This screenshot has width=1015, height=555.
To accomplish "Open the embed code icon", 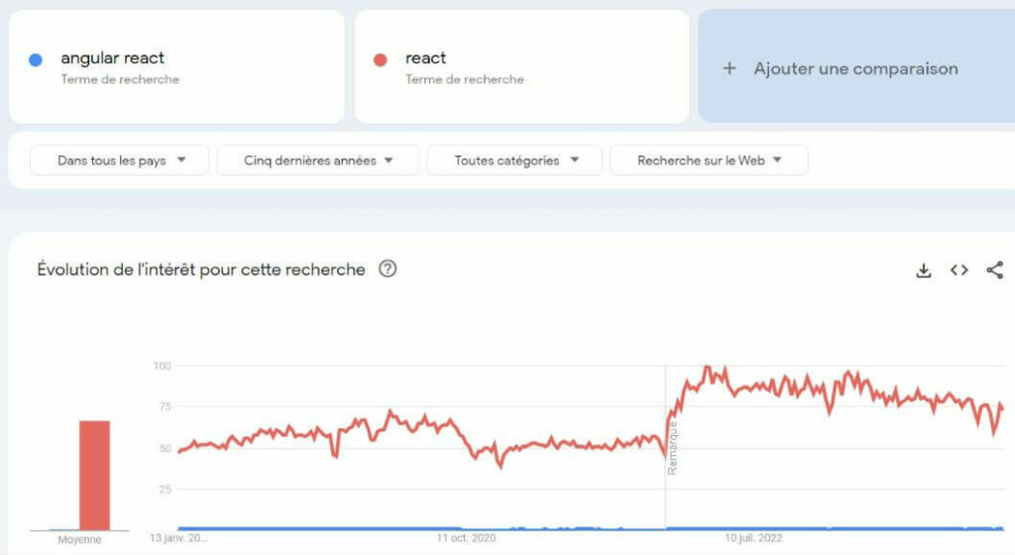I will click(959, 270).
